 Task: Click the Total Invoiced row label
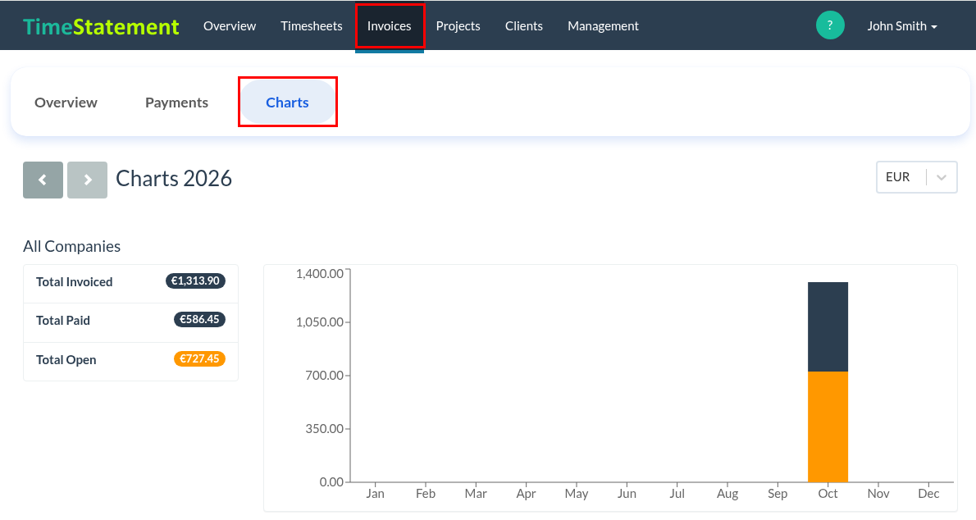coord(74,282)
